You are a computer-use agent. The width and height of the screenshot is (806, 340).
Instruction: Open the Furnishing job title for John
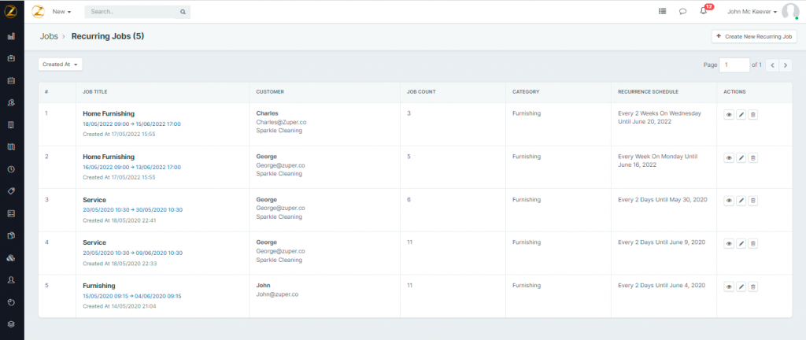pyautogui.click(x=98, y=286)
